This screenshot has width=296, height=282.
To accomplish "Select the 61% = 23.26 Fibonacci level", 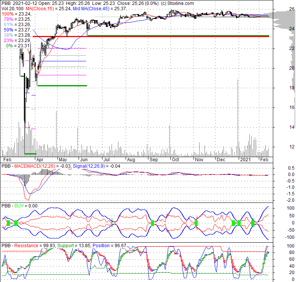I will click(x=17, y=25).
